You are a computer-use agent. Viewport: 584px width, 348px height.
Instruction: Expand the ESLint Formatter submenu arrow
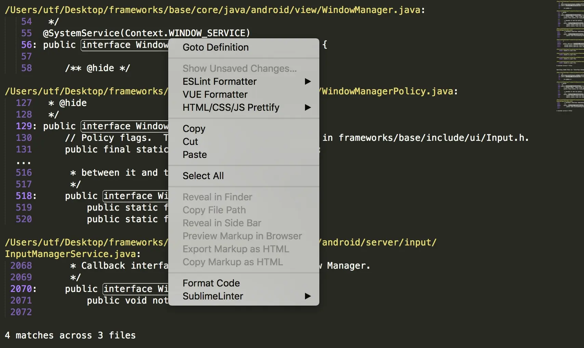click(x=308, y=81)
